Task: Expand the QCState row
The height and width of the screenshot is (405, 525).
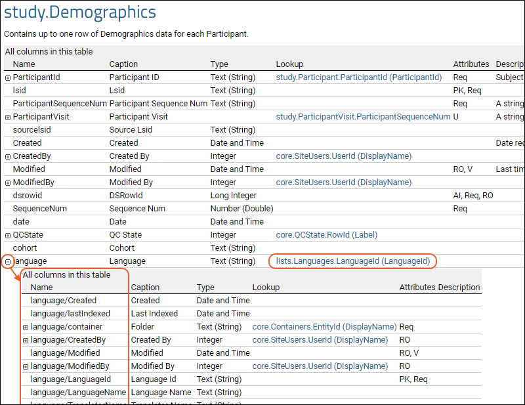Action: (x=8, y=235)
